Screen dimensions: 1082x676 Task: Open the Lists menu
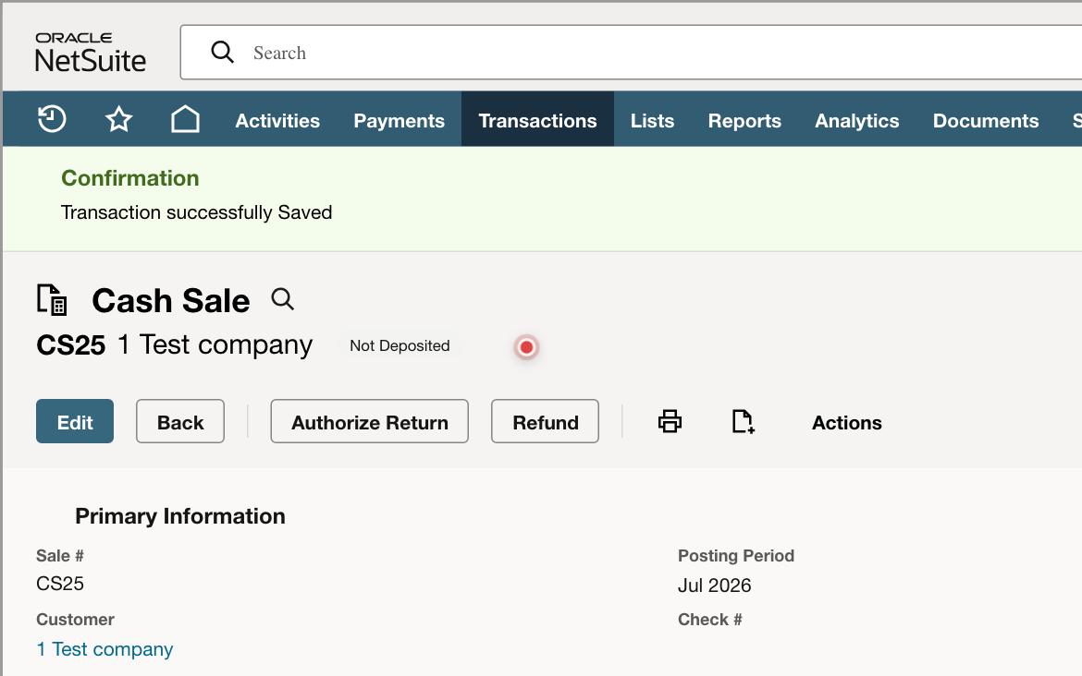coord(652,121)
